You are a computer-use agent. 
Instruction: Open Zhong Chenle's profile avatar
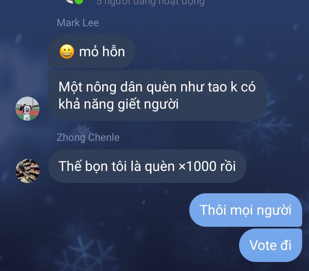pyautogui.click(x=27, y=171)
